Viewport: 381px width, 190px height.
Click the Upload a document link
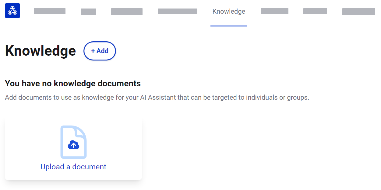(73, 167)
